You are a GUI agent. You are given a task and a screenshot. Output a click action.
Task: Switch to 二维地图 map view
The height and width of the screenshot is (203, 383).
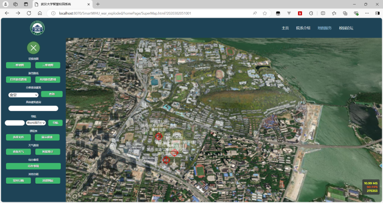coord(18,65)
